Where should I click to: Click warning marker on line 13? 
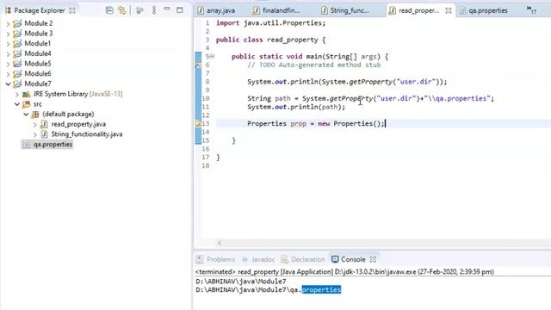(198, 124)
